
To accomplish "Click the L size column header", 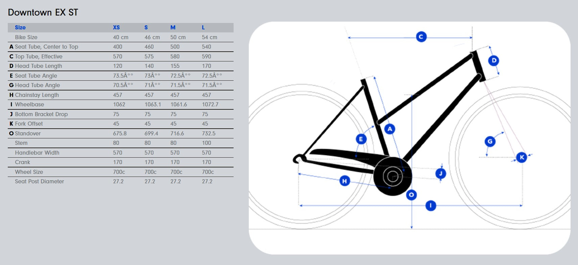I will [x=203, y=28].
